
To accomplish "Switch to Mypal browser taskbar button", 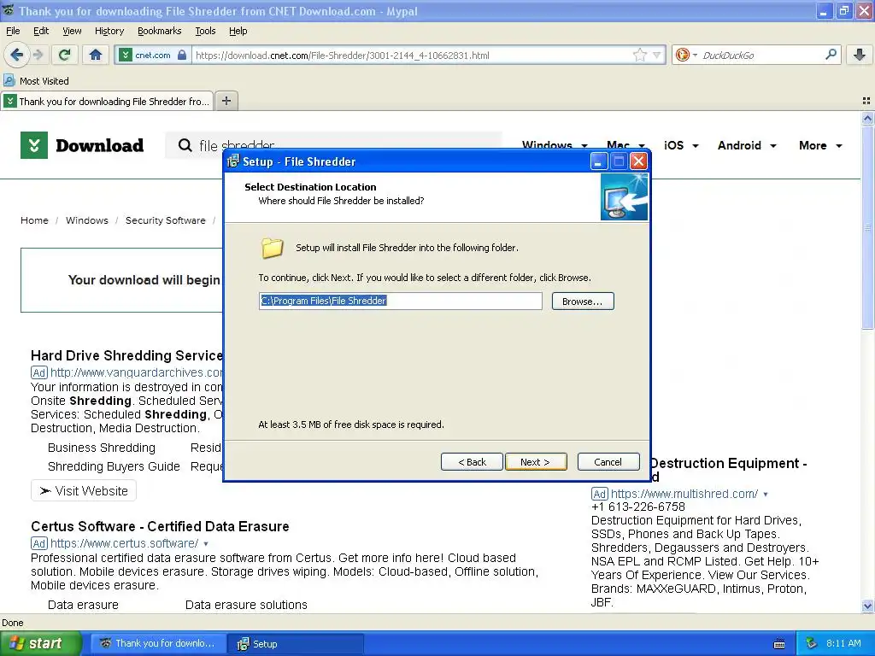I will 159,644.
